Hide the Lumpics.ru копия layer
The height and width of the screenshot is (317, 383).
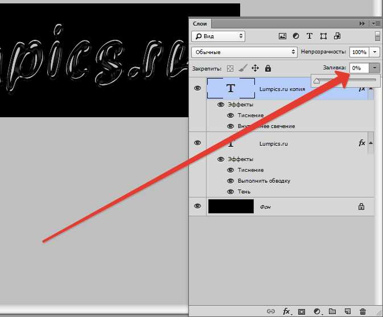click(x=197, y=88)
